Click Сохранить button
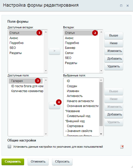 [x=13, y=162]
